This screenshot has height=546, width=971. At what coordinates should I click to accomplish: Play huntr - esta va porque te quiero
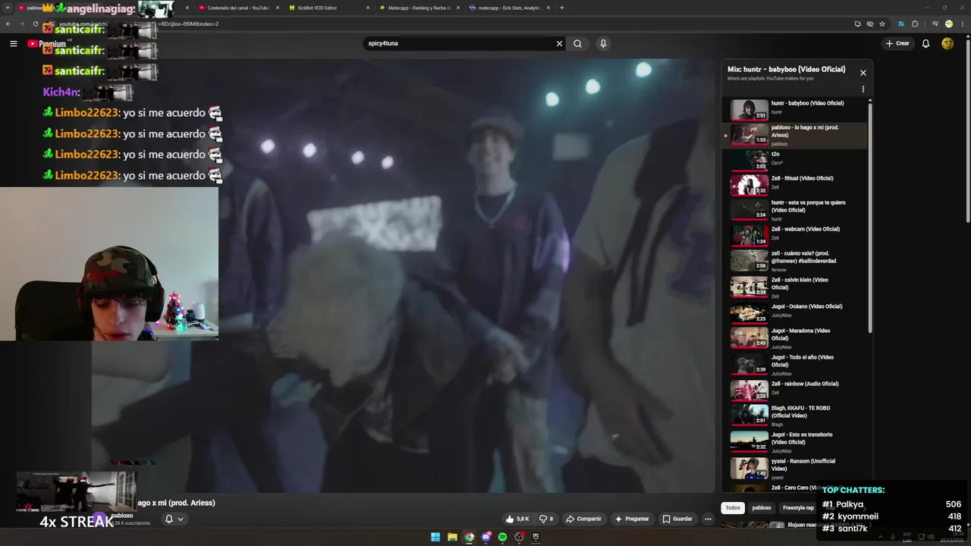tap(795, 210)
